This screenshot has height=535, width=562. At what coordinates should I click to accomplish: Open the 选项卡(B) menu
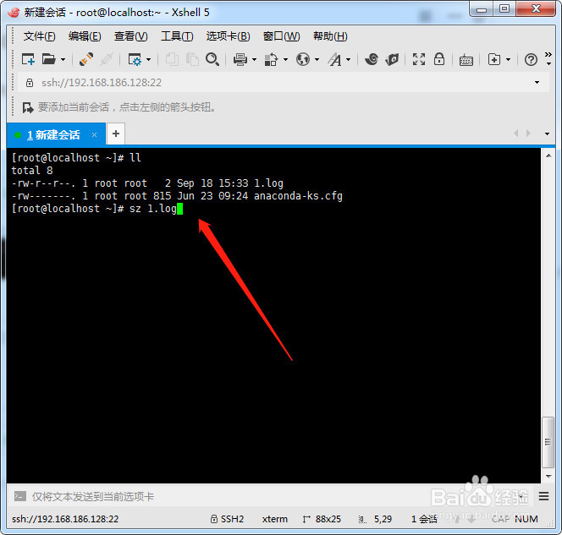228,36
